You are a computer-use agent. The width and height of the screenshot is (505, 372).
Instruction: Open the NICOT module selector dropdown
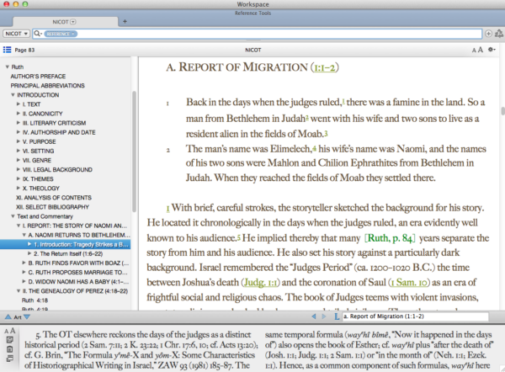(16, 34)
